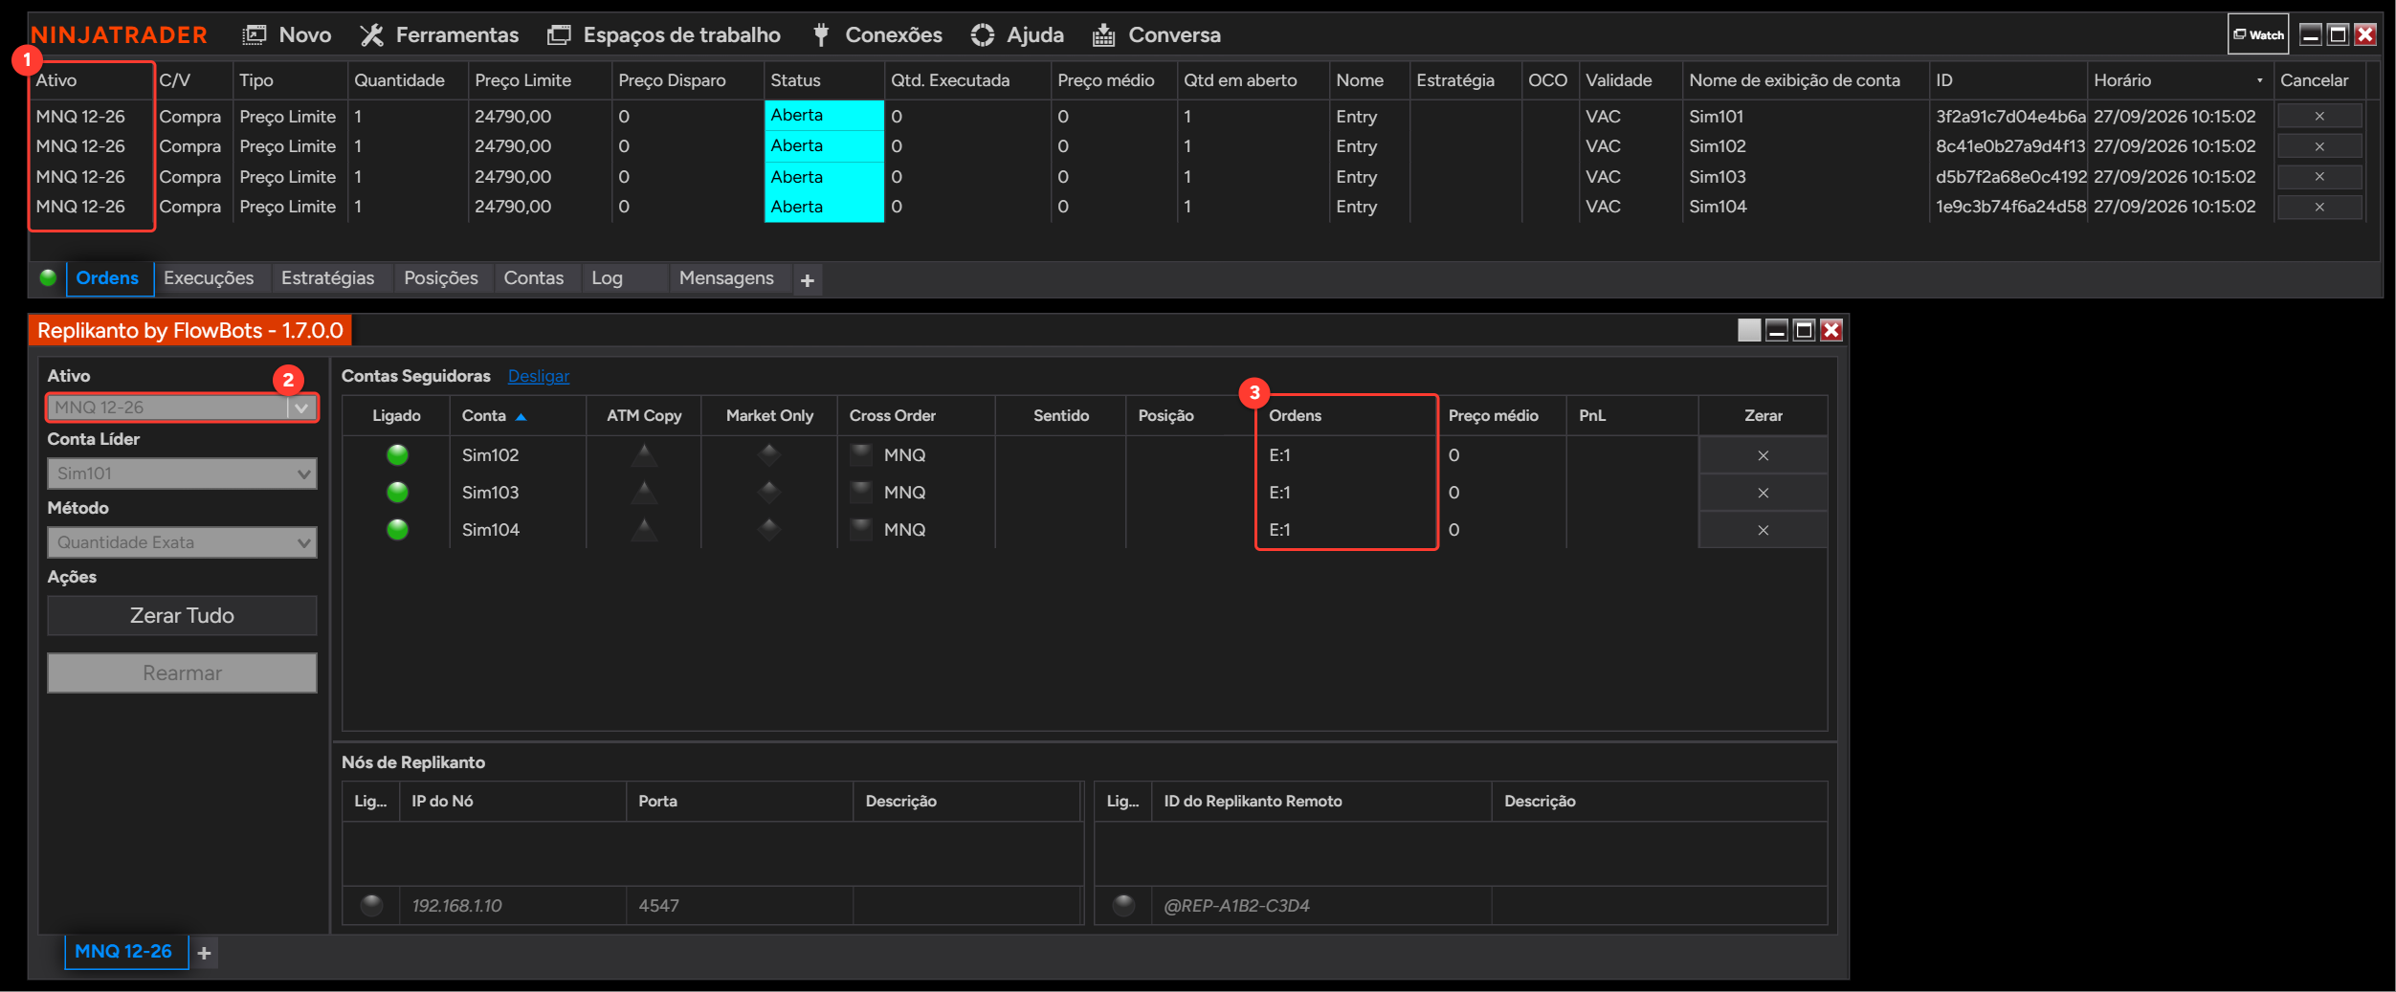The width and height of the screenshot is (2396, 992).
Task: Toggle ATM Copy for Sim102
Action: coord(644,455)
